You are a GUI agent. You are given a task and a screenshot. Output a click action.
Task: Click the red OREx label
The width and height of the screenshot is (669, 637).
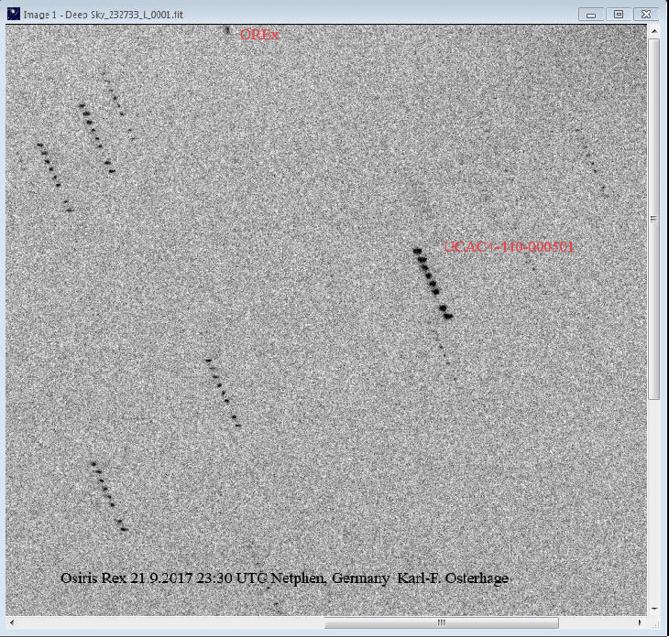[259, 35]
